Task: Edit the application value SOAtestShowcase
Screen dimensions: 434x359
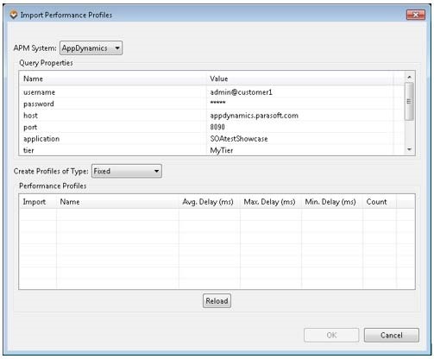Action: coord(300,139)
